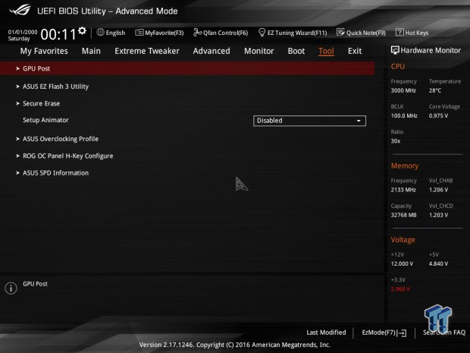Click the memory frequency 2133 MHz
The height and width of the screenshot is (353, 470).
point(403,190)
